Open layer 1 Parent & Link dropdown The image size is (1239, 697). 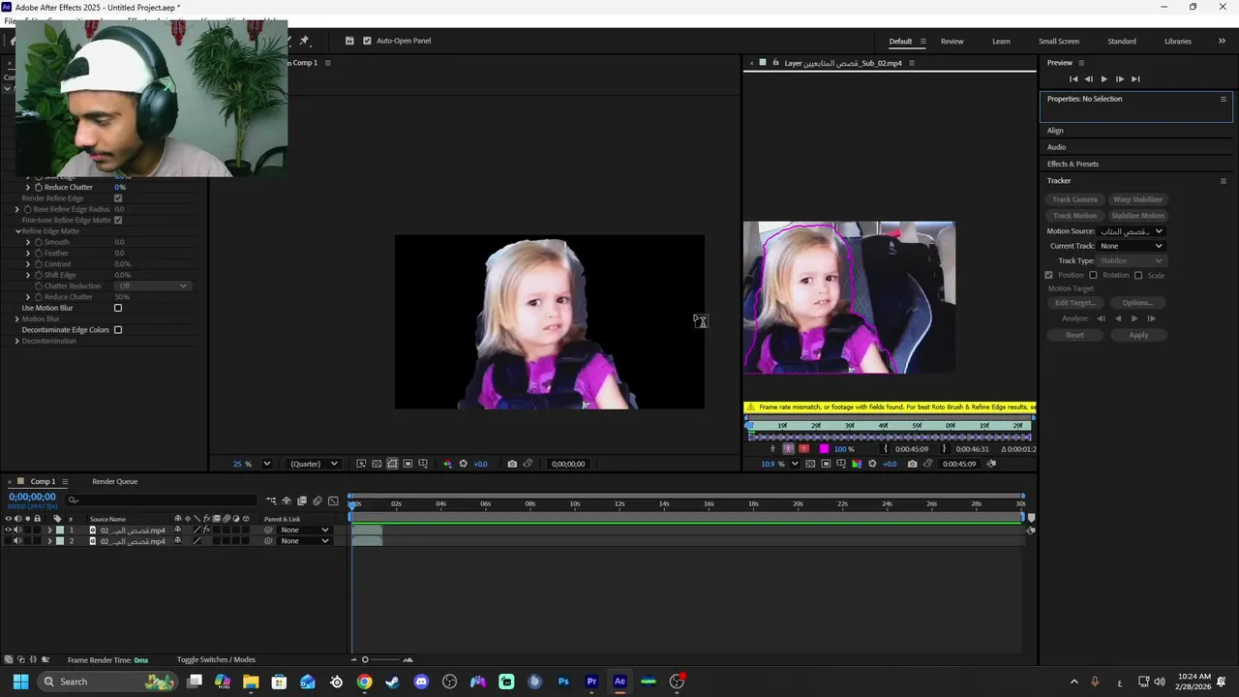[x=304, y=530]
